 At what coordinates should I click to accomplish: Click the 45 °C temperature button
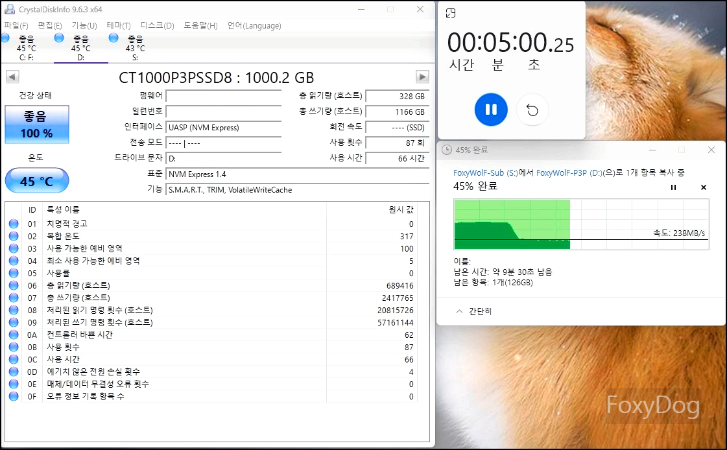tap(37, 181)
